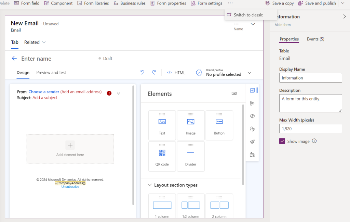Click Choose a sender link
The image size is (350, 222).
coord(44,92)
